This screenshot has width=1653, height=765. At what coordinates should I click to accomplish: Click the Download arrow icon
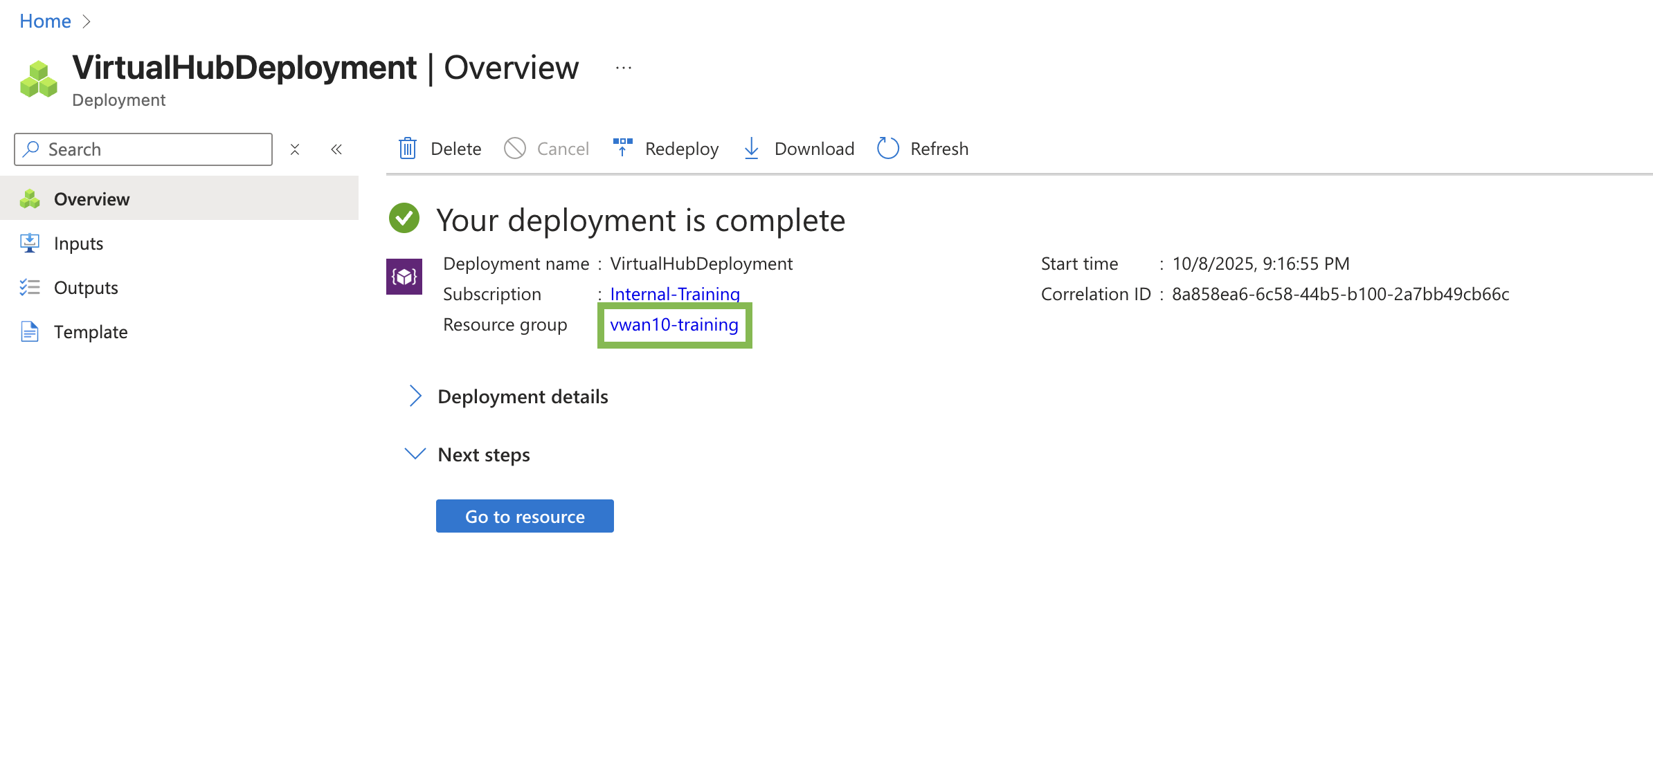751,149
